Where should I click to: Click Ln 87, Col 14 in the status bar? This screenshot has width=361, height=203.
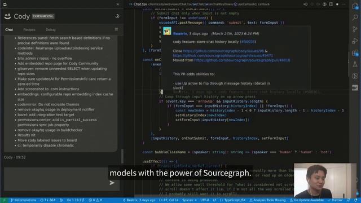(x=169, y=200)
